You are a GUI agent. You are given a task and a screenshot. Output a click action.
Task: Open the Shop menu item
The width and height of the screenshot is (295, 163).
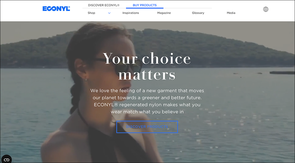tap(91, 13)
